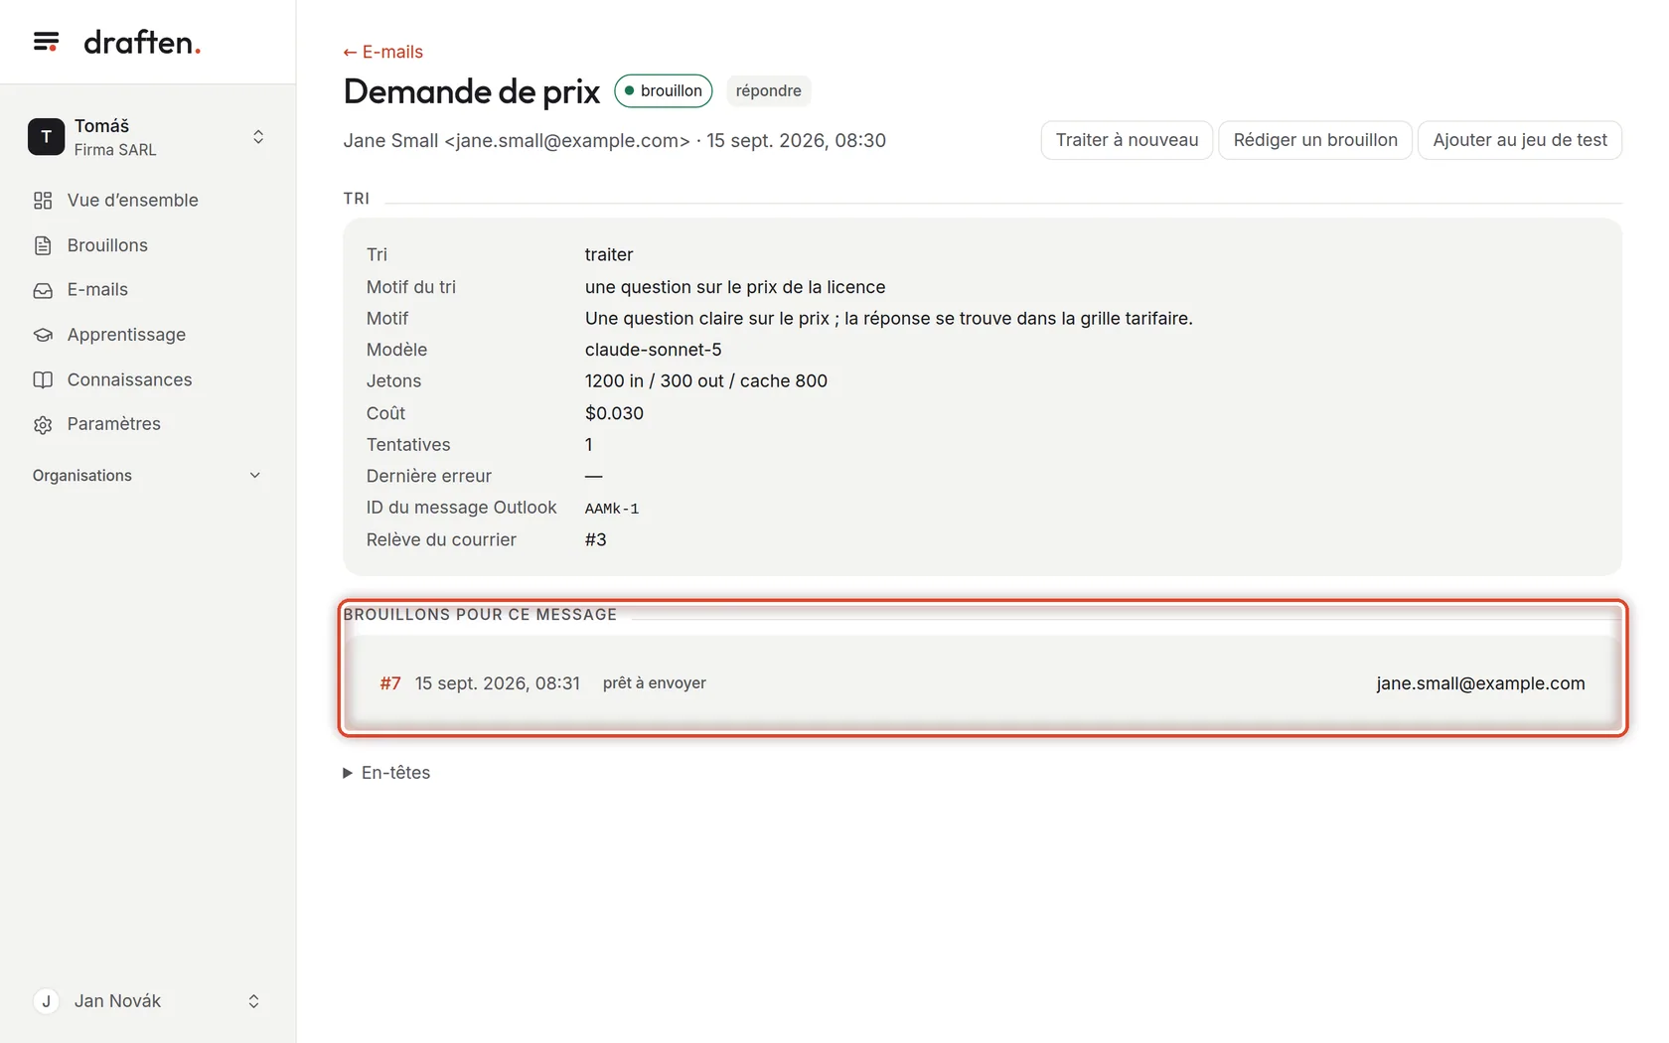Image resolution: width=1669 pixels, height=1043 pixels.
Task: Click the Vue d'ensemble grid icon
Action: pos(43,201)
